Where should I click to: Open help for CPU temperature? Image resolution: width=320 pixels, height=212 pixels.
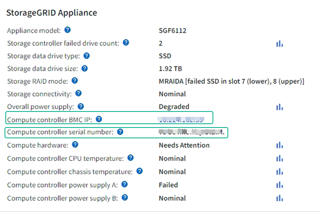tap(130, 158)
